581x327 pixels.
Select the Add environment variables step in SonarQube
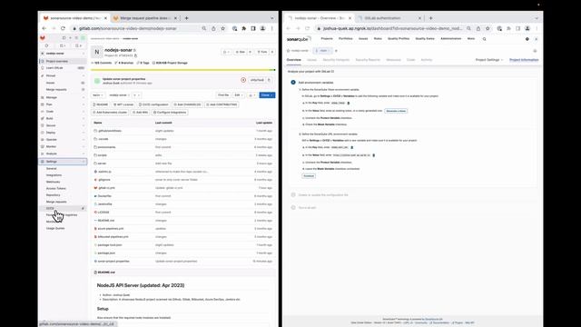[x=316, y=83]
